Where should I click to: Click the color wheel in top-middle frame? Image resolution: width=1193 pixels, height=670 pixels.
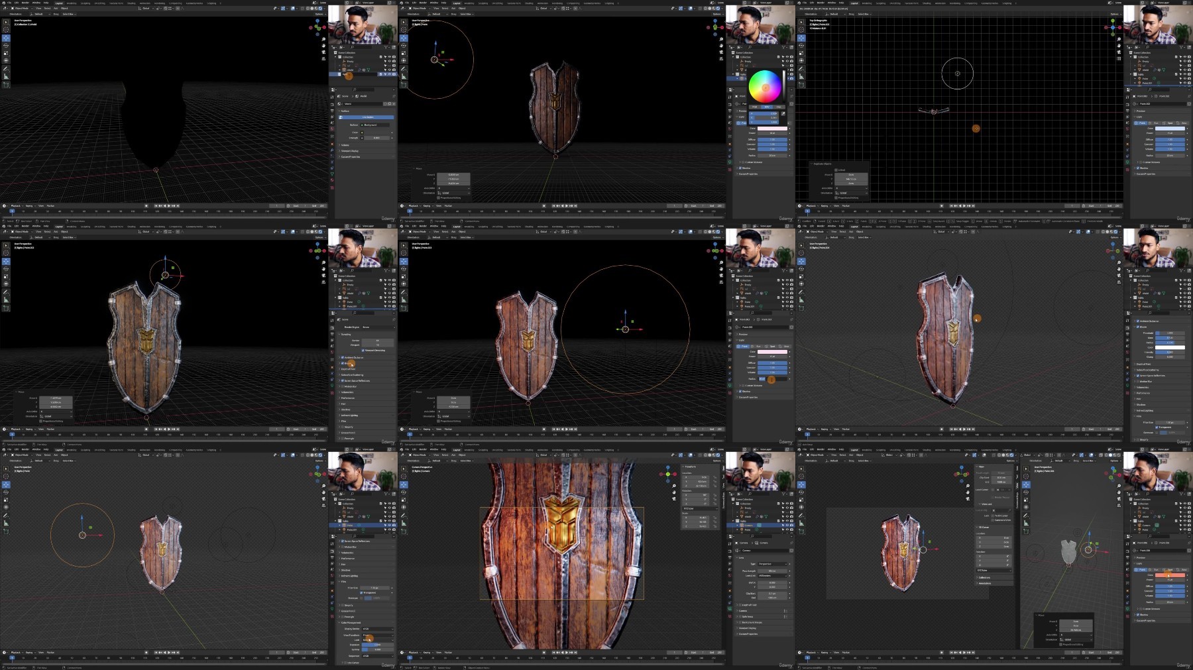pos(764,87)
